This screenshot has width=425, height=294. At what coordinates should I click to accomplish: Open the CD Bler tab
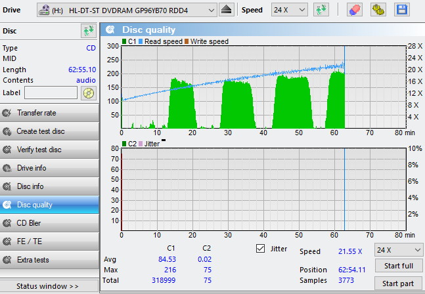click(x=49, y=223)
